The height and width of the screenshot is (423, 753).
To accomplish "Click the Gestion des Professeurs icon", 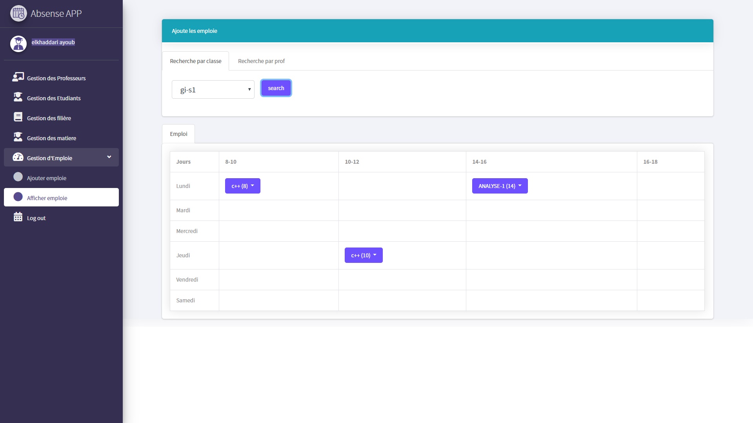I will coord(18,77).
